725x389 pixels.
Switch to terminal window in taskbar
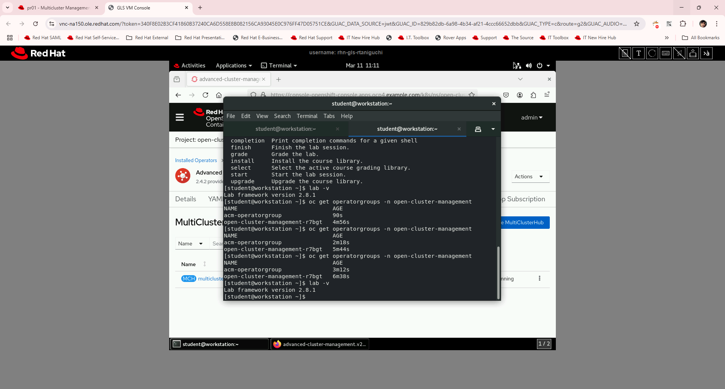click(x=219, y=344)
